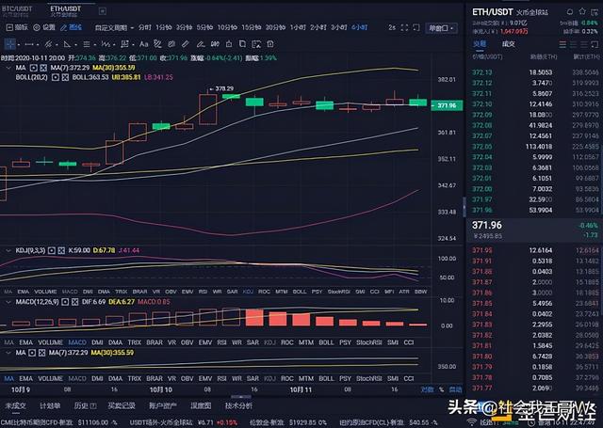Enter fullscreen chart mode

click(404, 27)
